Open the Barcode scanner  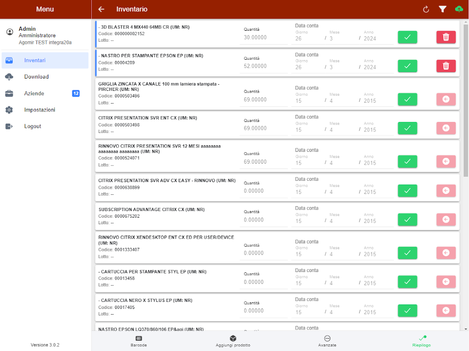tap(139, 341)
